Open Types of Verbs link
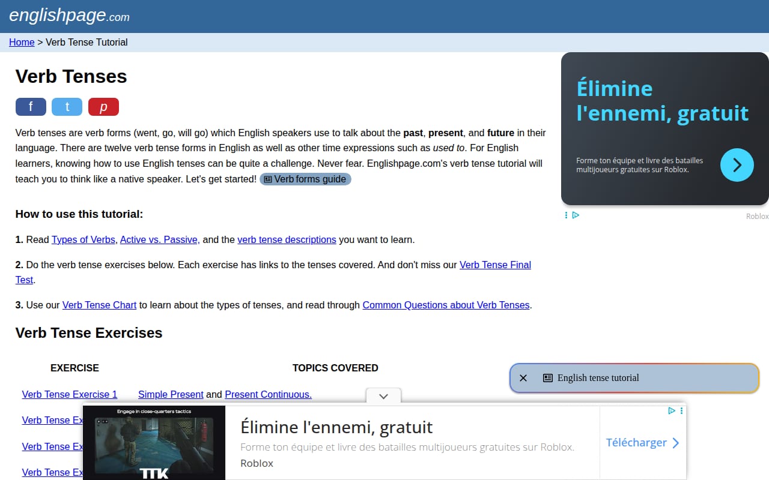Image resolution: width=769 pixels, height=480 pixels. point(83,239)
